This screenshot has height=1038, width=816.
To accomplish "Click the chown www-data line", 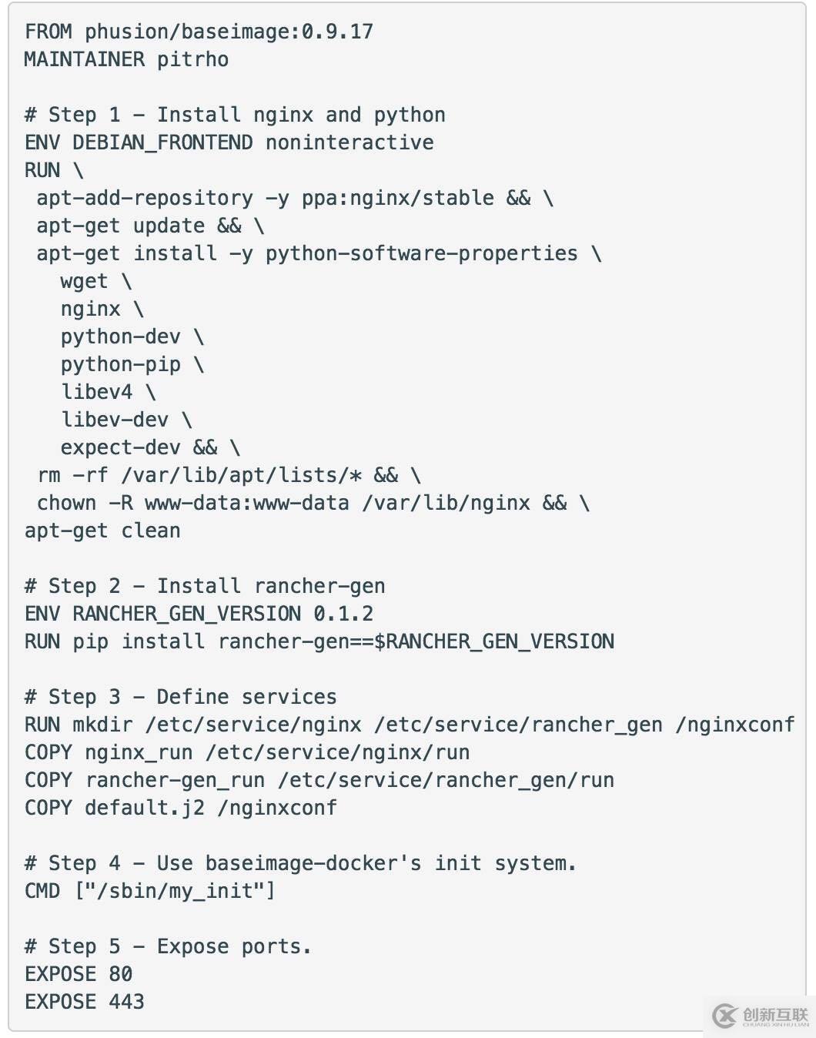I will 313,503.
